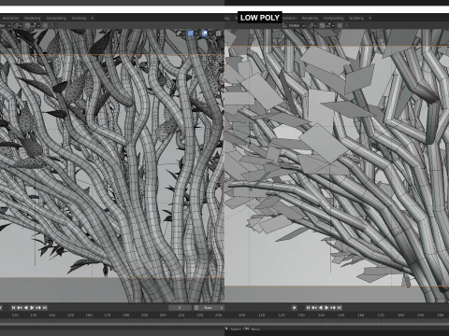The height and width of the screenshot is (336, 449).
Task: Open the Compositing workspace tab in left window
Action: click(56, 18)
